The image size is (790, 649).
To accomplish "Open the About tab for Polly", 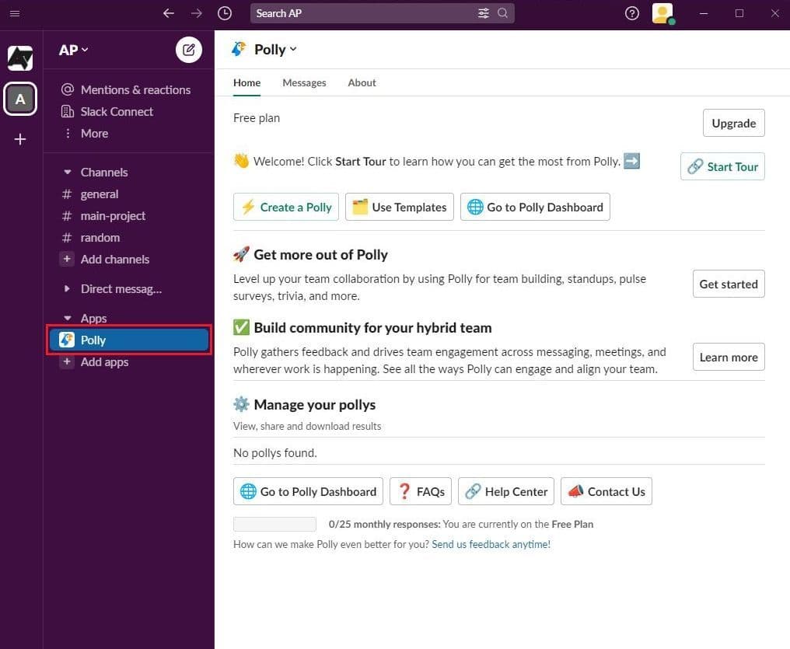I will click(361, 82).
